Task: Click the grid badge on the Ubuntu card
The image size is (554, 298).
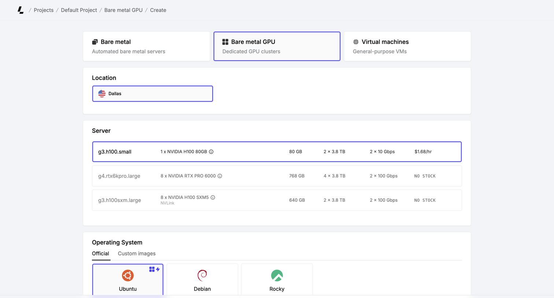Action: (152, 269)
